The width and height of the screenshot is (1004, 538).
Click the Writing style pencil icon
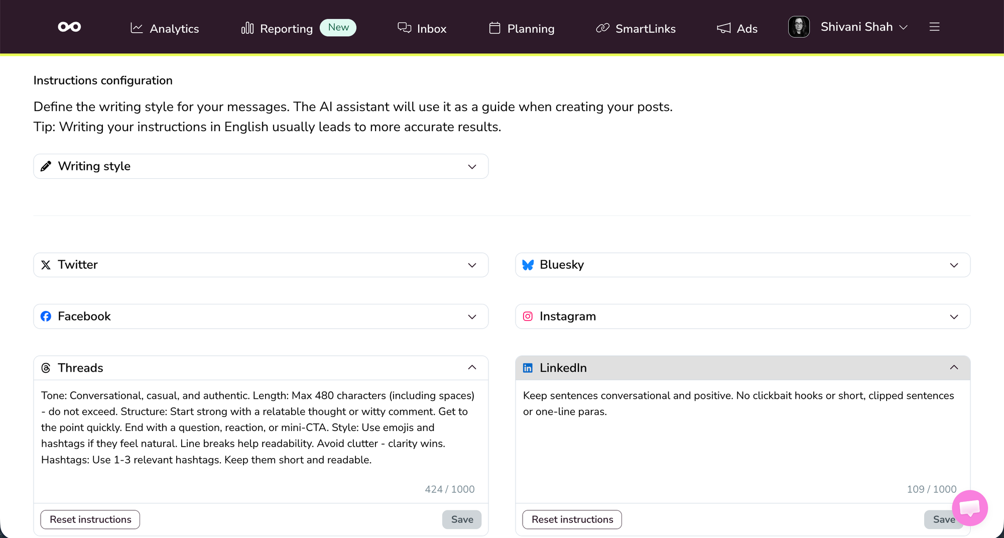pos(46,166)
